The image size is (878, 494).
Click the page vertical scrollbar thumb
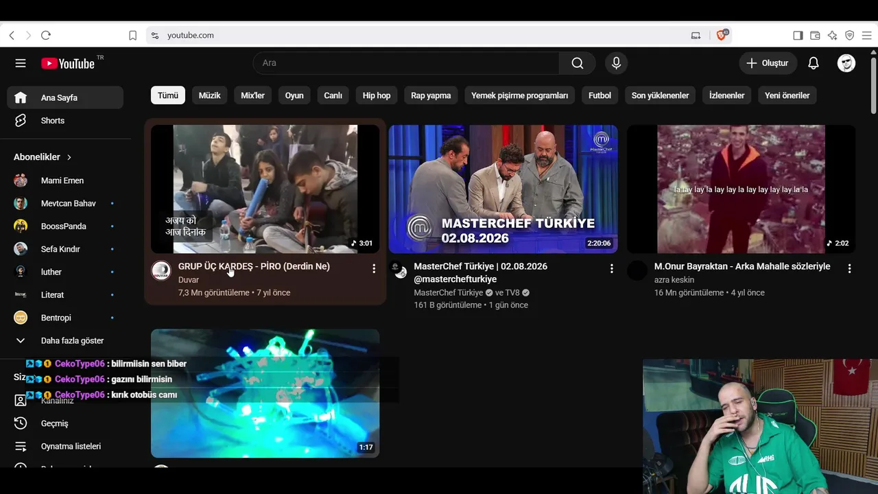[x=873, y=85]
